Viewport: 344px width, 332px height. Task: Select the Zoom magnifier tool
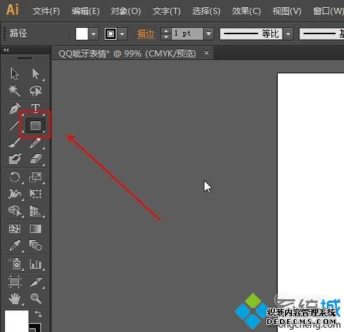(x=36, y=298)
